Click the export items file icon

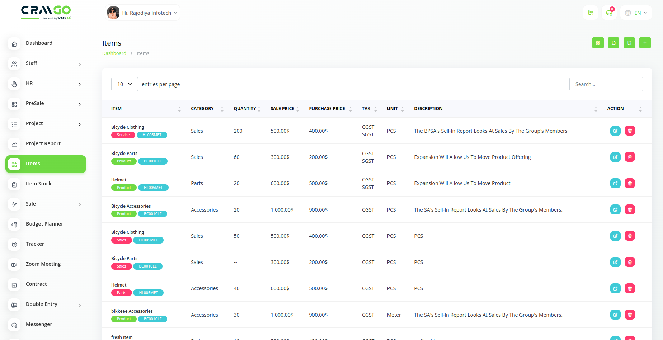[x=629, y=43]
